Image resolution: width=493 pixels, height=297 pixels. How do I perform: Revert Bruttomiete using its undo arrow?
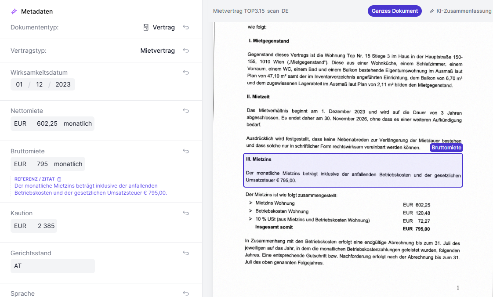coord(186,151)
